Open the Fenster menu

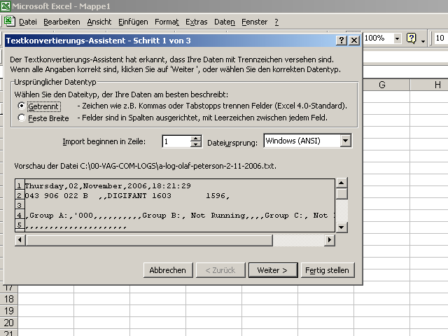coord(254,22)
